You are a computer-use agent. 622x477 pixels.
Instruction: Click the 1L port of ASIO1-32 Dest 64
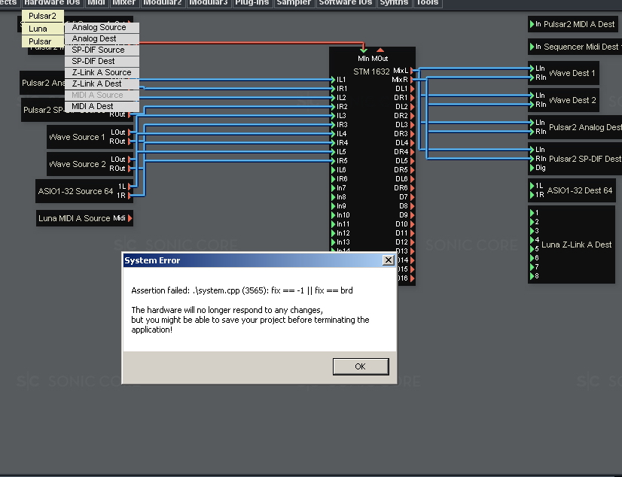coord(532,186)
